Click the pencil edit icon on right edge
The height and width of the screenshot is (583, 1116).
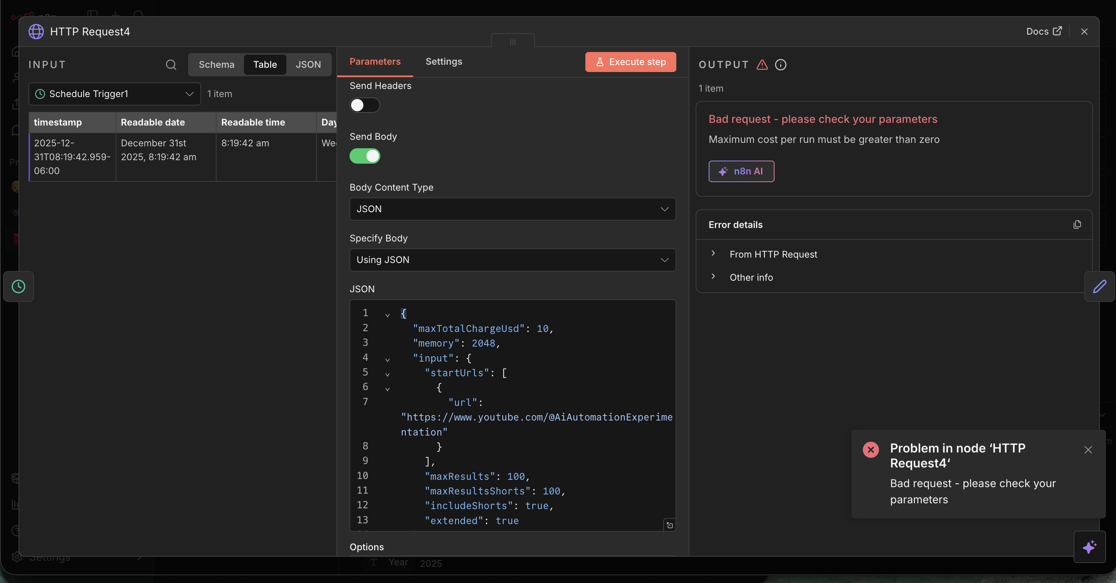[1099, 286]
